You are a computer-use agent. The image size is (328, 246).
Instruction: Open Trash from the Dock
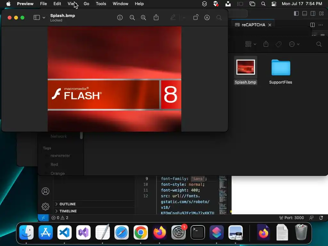[x=301, y=233]
